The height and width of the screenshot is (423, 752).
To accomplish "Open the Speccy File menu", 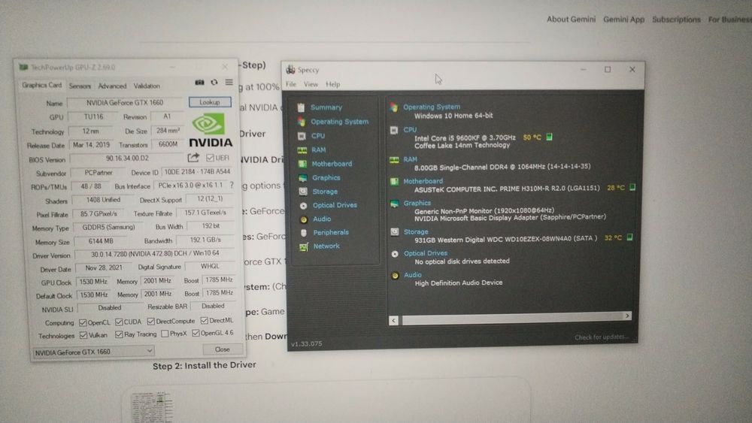I will 291,84.
